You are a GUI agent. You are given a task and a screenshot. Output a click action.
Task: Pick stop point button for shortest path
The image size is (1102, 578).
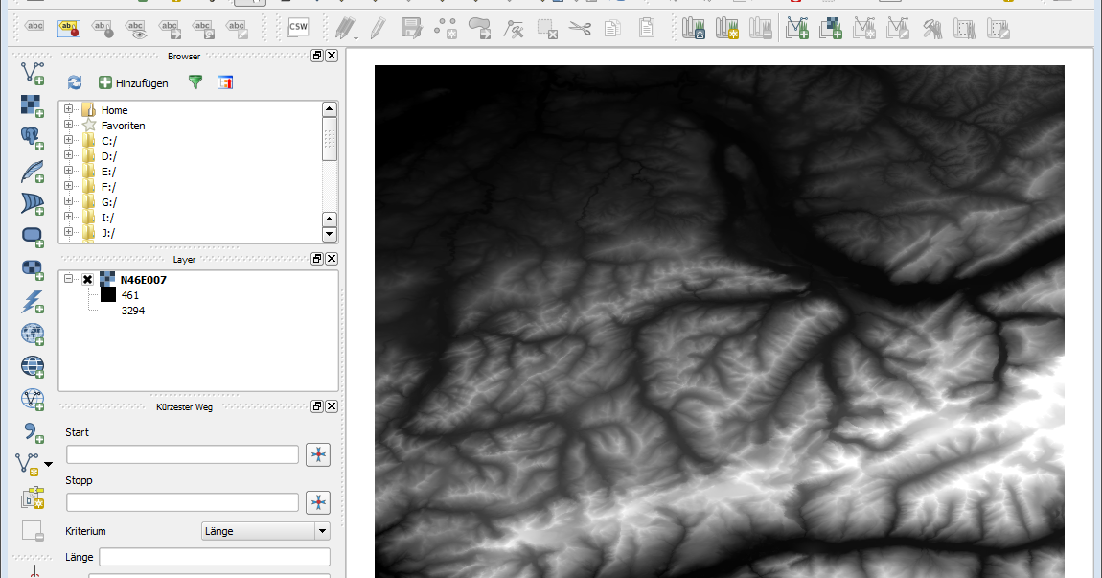pyautogui.click(x=318, y=502)
